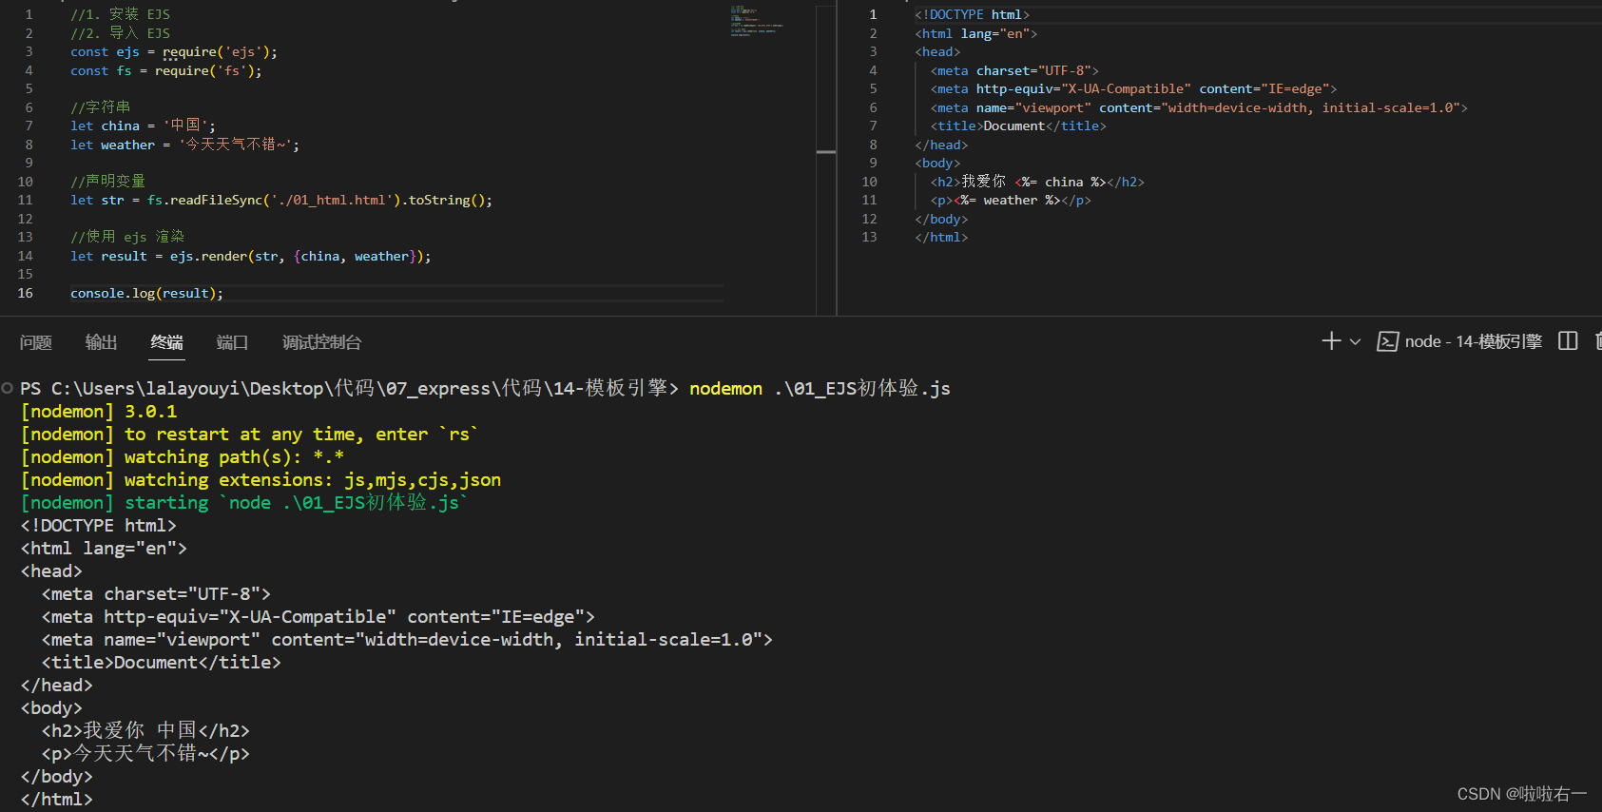Screen dimensions: 1602x812
Task: Click terminal line [nodemon] 3.0.1
Action: [99, 411]
